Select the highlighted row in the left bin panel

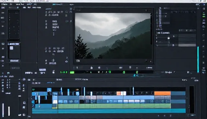coord(14,44)
